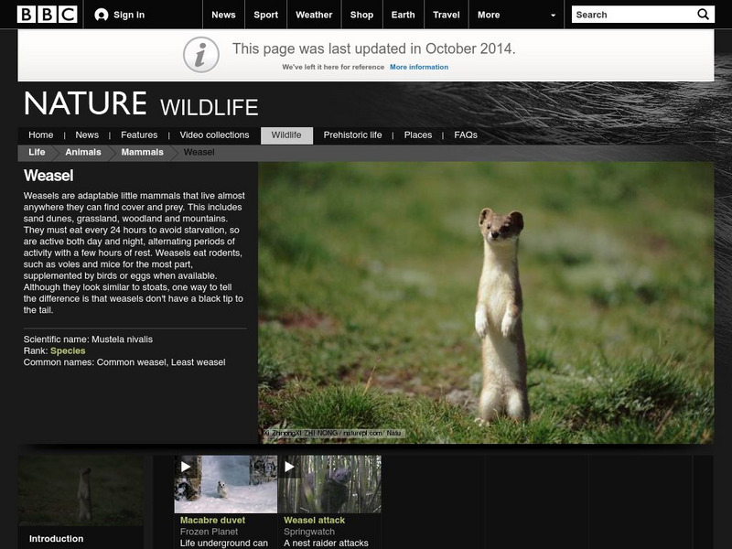Click the More information link
The height and width of the screenshot is (549, 732).
(420, 66)
